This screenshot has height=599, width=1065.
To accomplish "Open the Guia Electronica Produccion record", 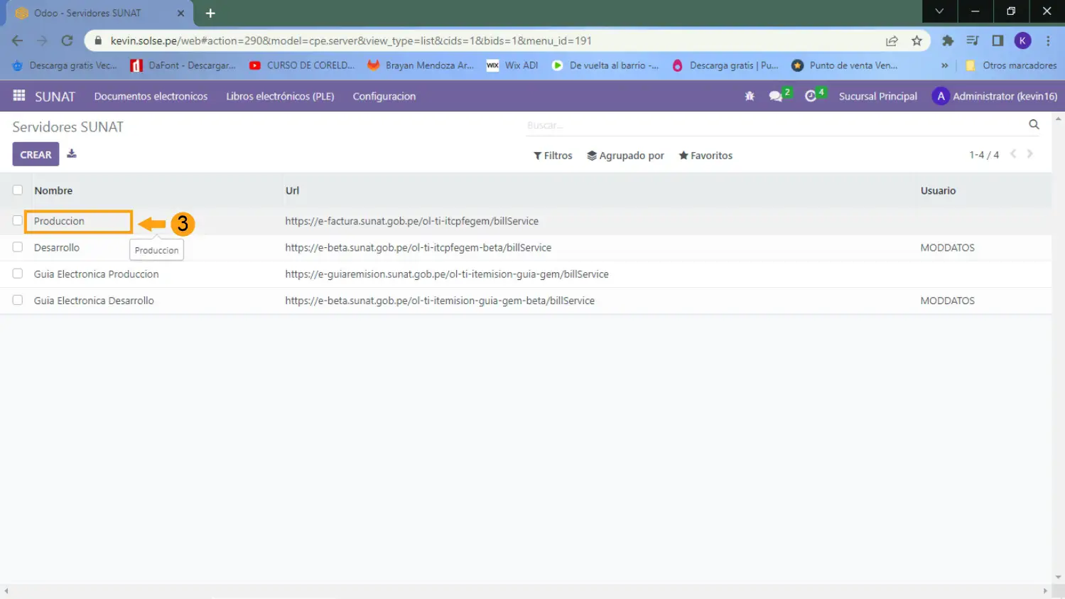I will [96, 274].
